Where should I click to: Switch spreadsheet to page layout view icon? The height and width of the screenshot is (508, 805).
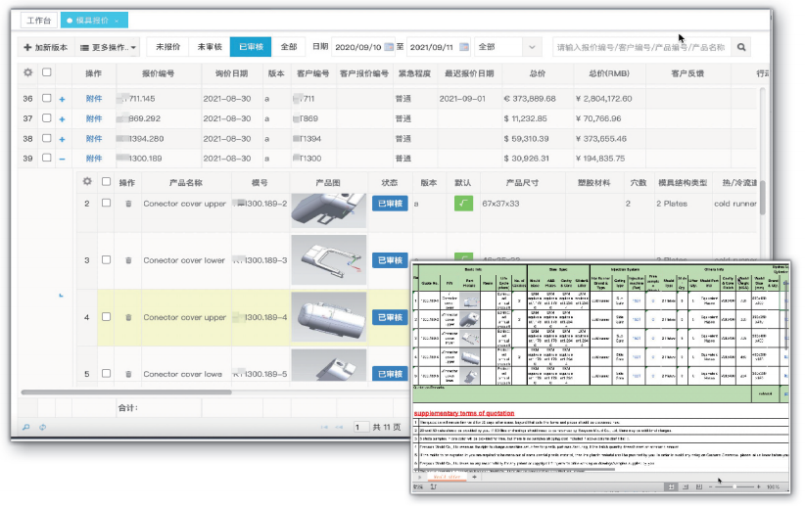tap(686, 486)
